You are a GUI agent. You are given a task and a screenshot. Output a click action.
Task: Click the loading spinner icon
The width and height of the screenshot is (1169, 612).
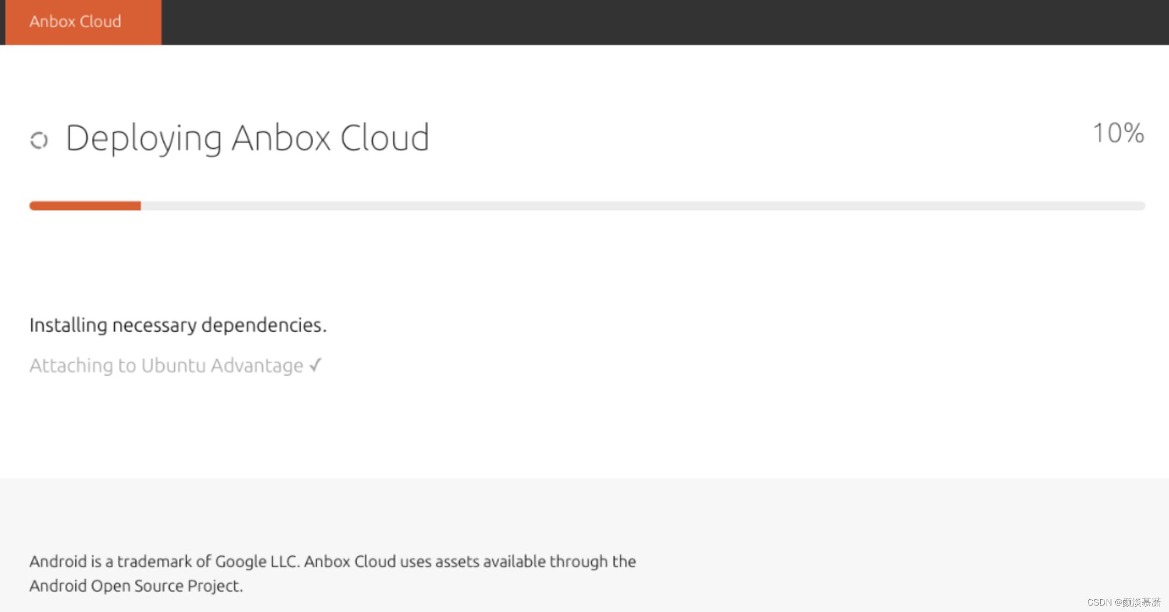coord(39,141)
